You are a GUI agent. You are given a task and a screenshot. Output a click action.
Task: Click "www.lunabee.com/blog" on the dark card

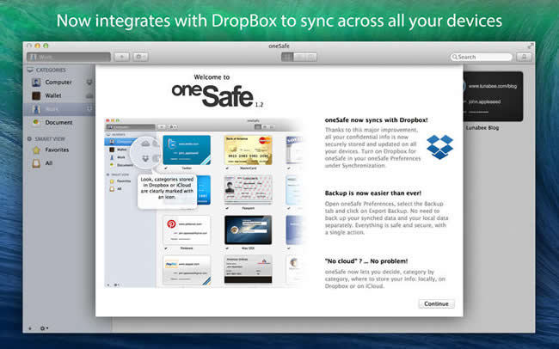click(493, 86)
